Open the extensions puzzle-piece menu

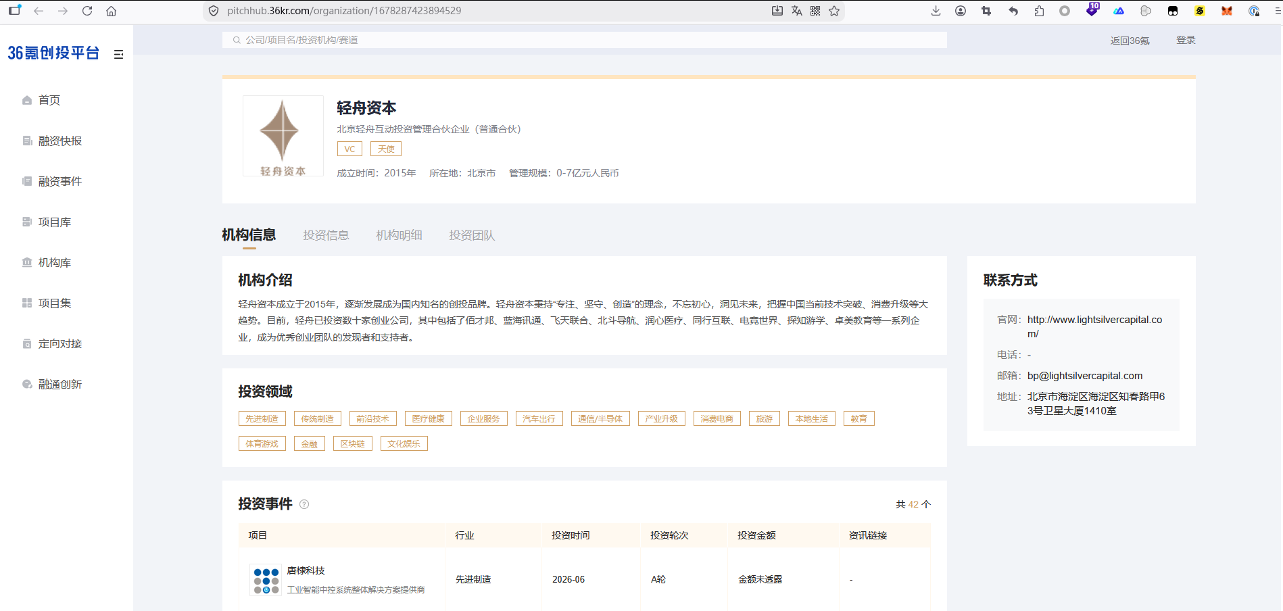(x=1039, y=11)
